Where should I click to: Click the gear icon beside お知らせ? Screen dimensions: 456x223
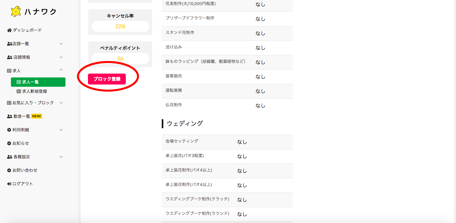9,143
